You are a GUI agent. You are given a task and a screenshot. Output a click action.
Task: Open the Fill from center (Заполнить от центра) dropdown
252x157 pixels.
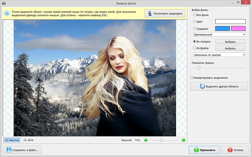pyautogui.click(x=219, y=55)
